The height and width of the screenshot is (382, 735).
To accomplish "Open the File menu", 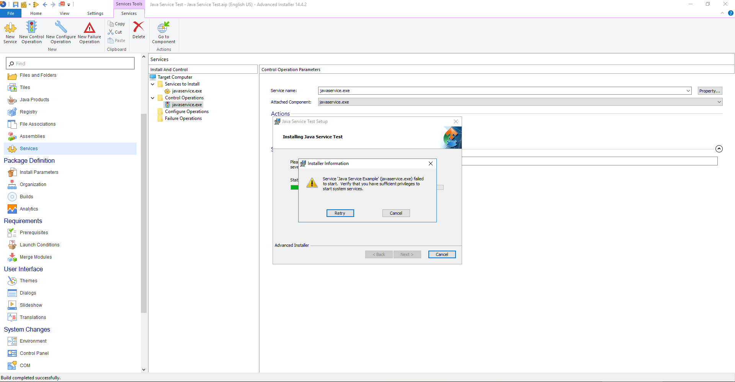I will [x=10, y=13].
